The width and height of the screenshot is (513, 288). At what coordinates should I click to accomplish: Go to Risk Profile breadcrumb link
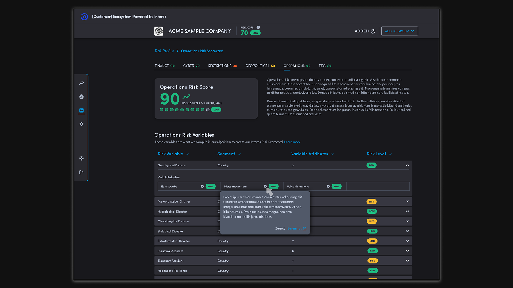[x=164, y=51]
